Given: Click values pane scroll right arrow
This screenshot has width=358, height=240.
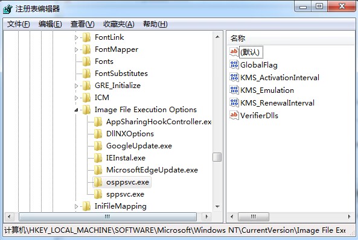Looking at the screenshot, I should point(350,216).
